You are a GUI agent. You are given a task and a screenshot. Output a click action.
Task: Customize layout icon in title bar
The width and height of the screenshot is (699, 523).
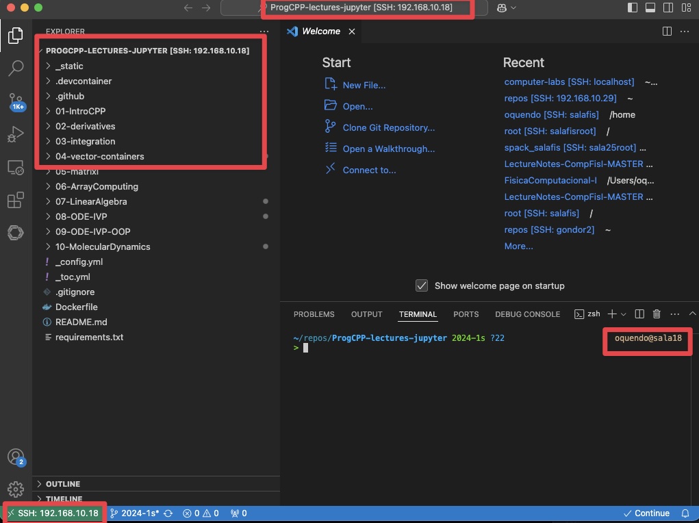pyautogui.click(x=687, y=8)
